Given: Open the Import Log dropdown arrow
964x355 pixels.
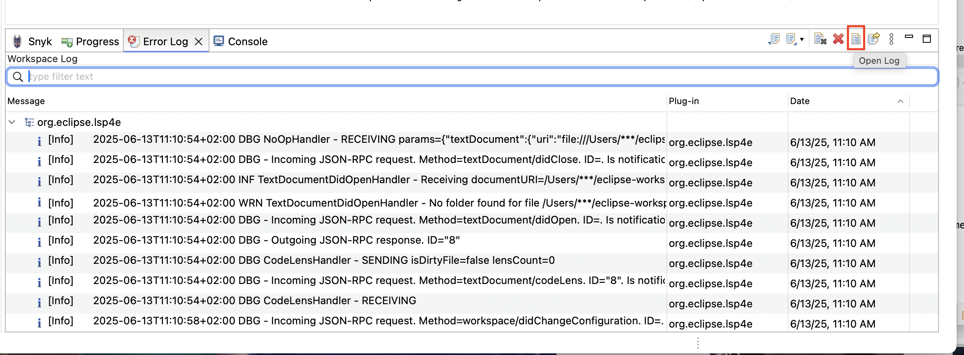Looking at the screenshot, I should coord(802,39).
